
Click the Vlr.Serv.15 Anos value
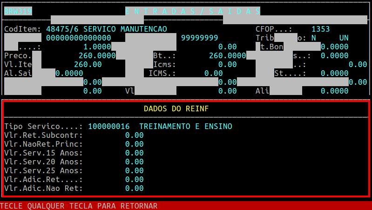pos(134,153)
